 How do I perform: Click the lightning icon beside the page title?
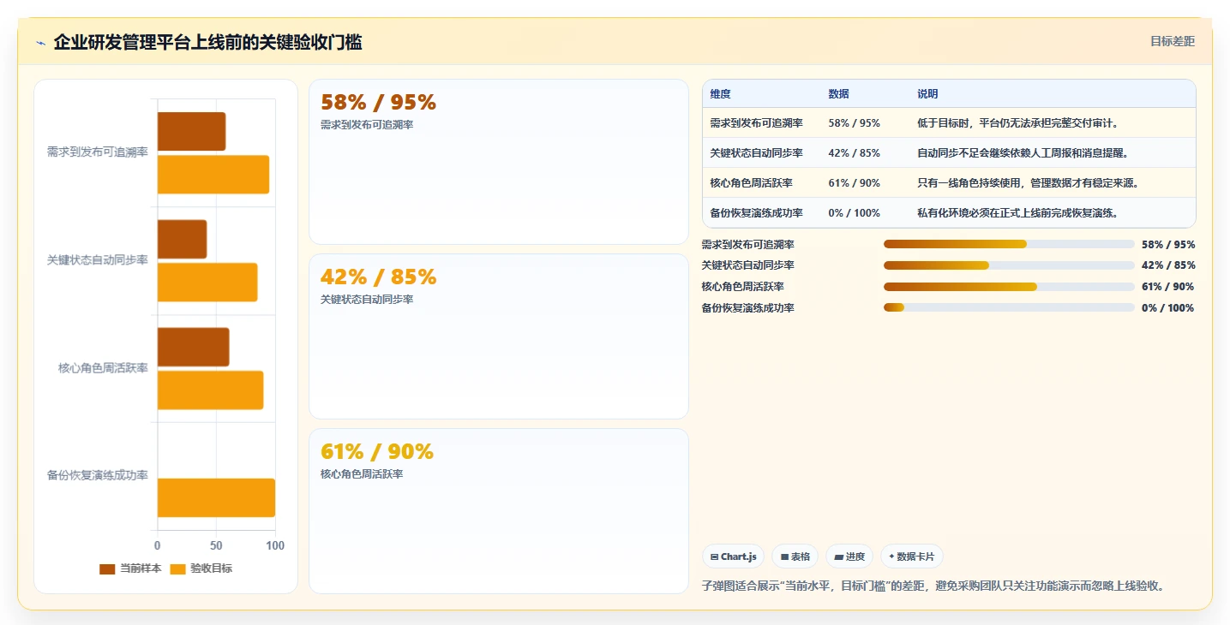40,43
